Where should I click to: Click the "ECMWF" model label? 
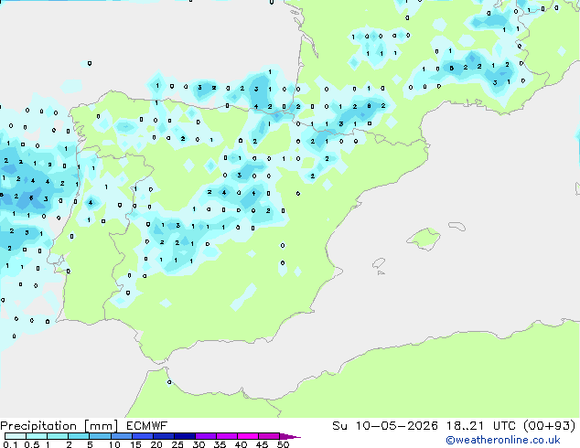point(147,426)
